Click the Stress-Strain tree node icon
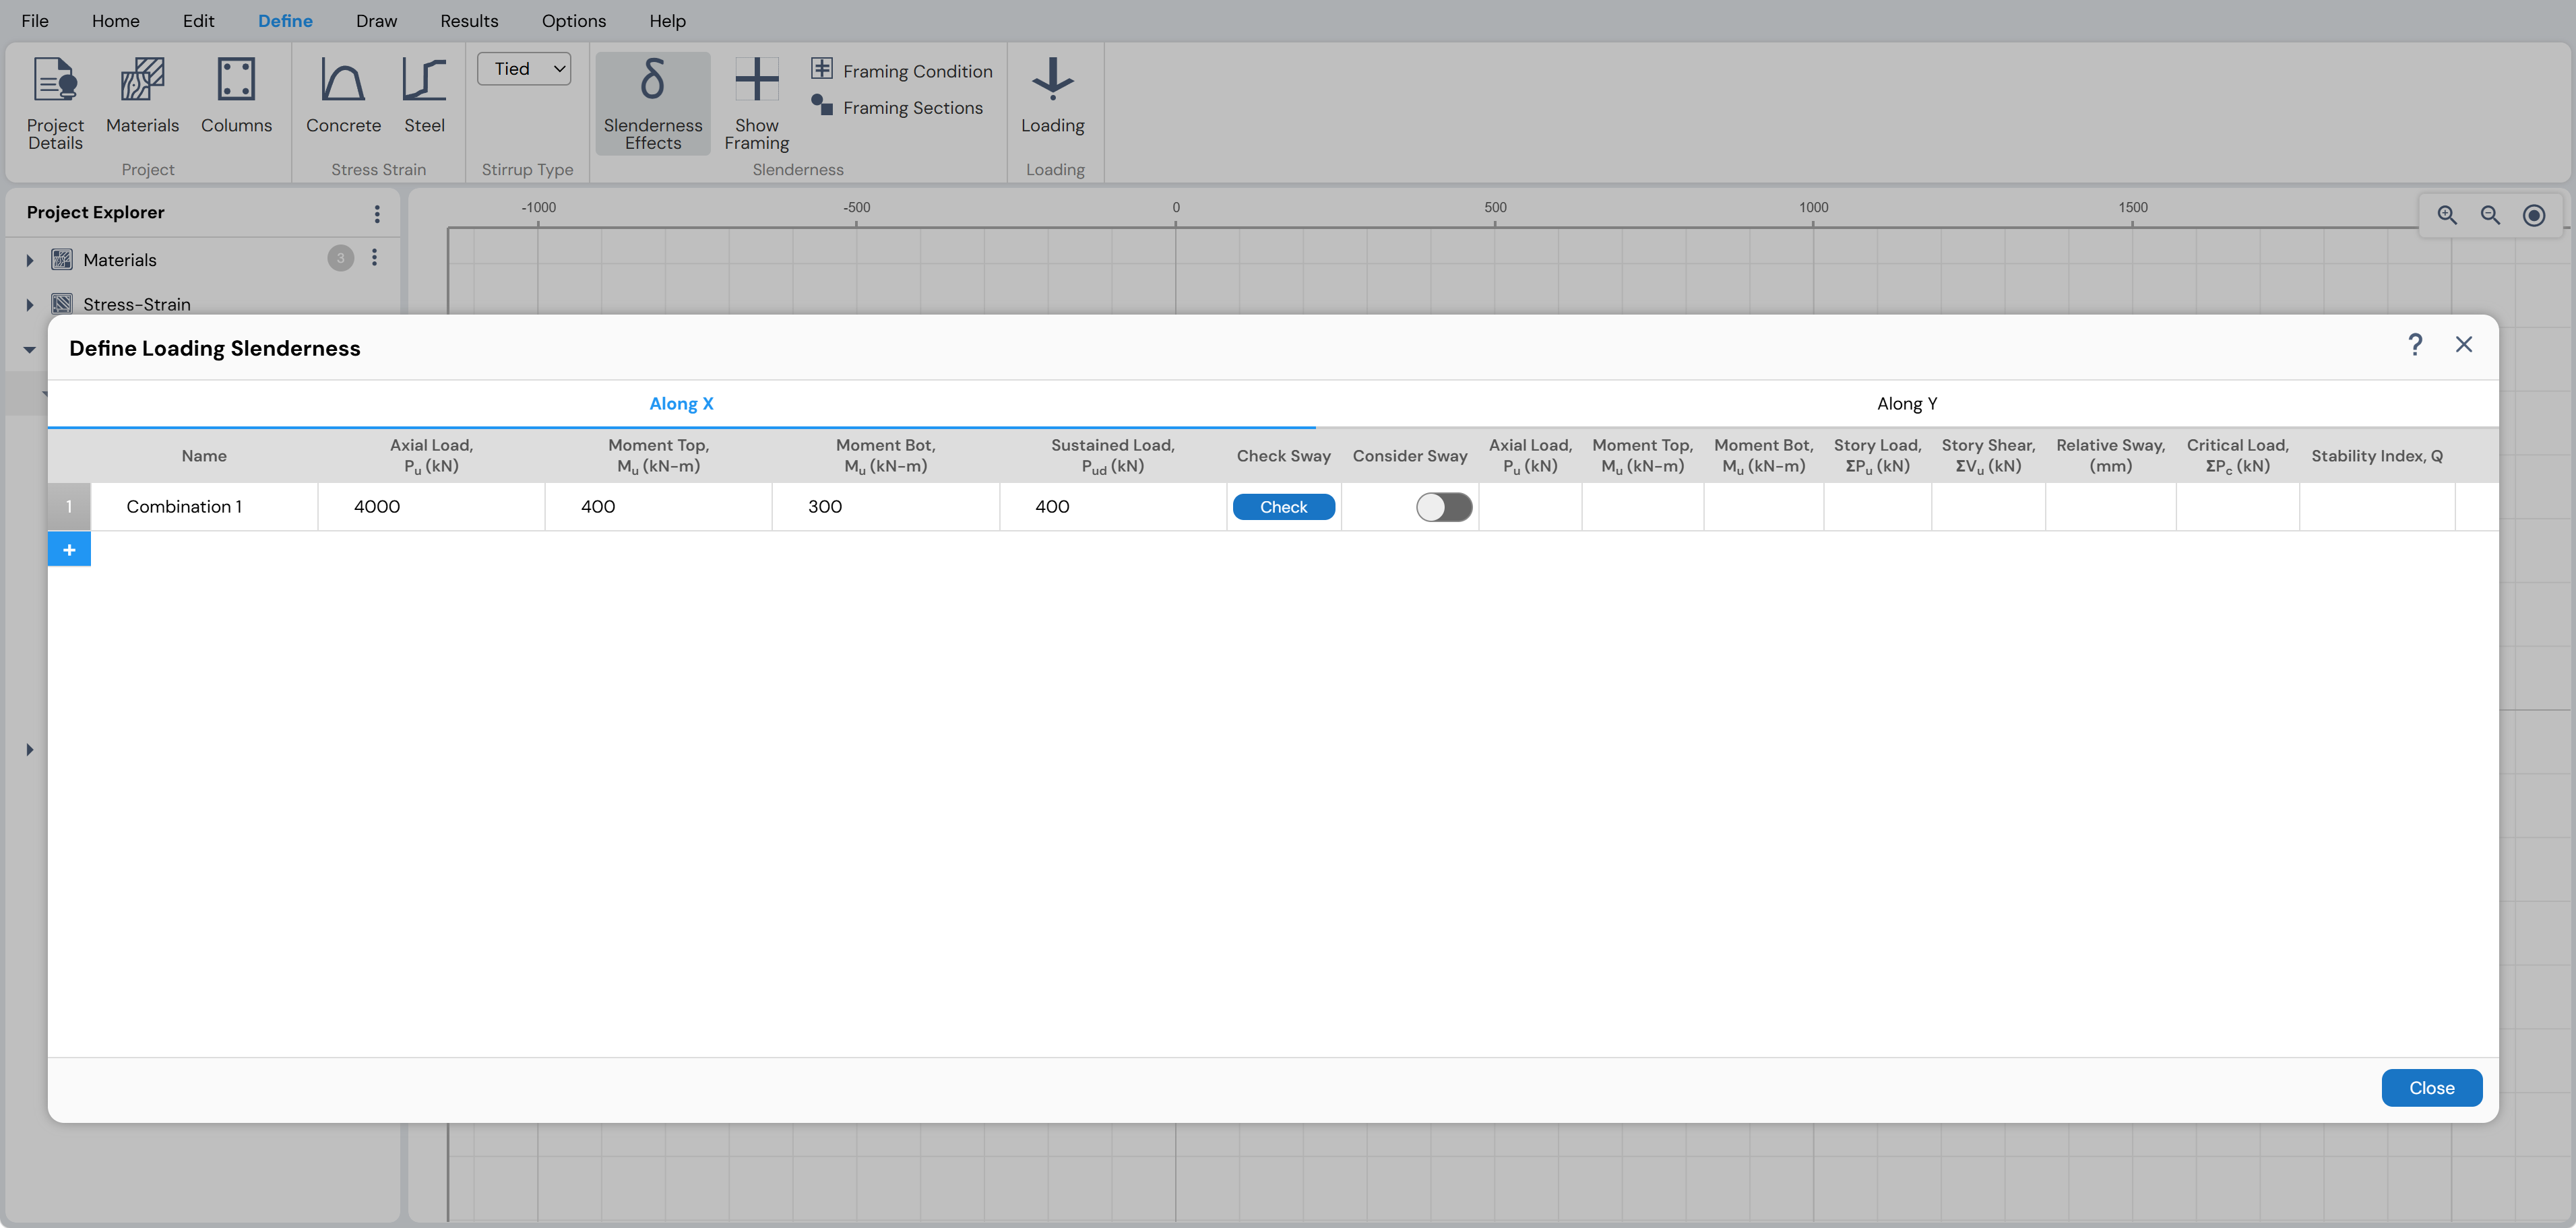Viewport: 2576px width, 1228px height. coord(62,304)
